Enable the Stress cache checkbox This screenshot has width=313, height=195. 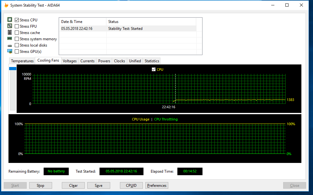17,33
